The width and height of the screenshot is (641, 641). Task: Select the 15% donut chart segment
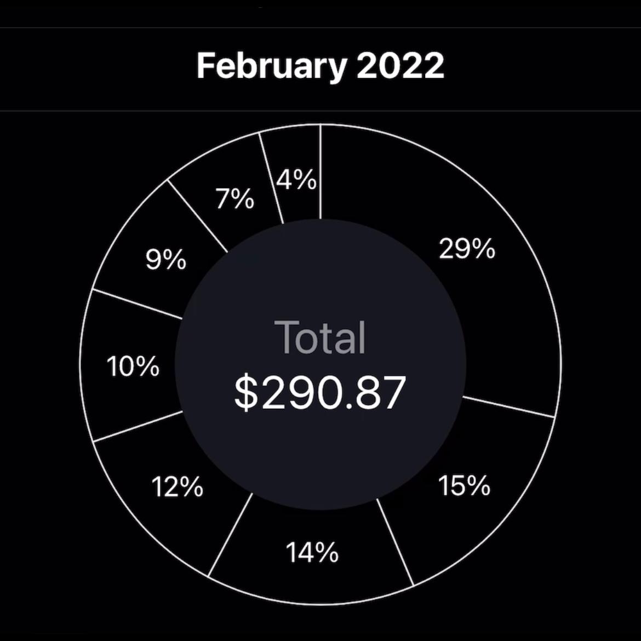(x=465, y=485)
